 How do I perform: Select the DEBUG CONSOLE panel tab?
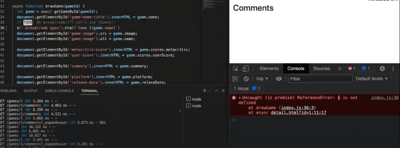pos(59,91)
